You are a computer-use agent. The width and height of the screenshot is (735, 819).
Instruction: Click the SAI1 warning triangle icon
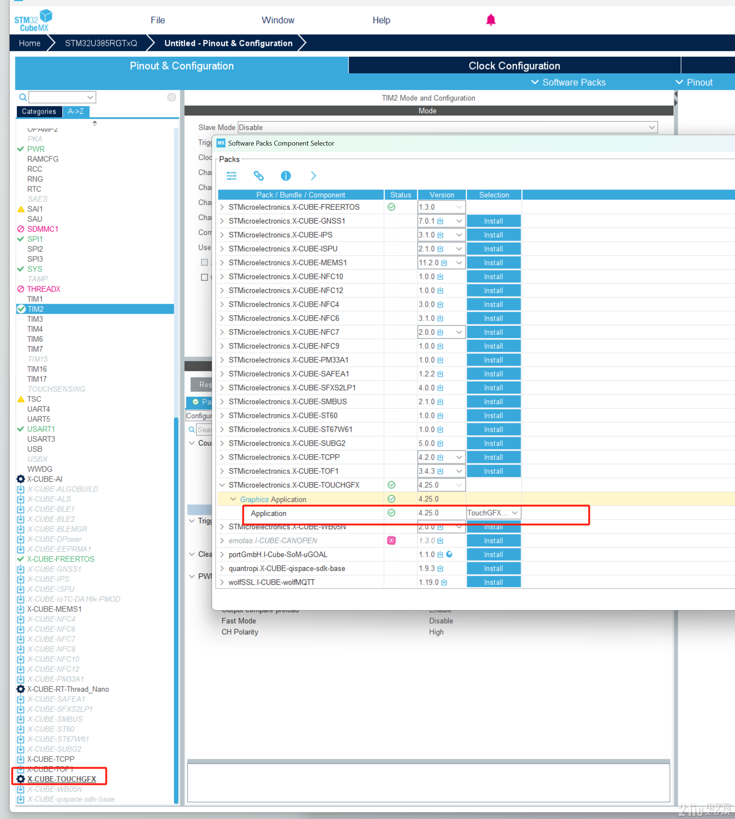point(21,209)
